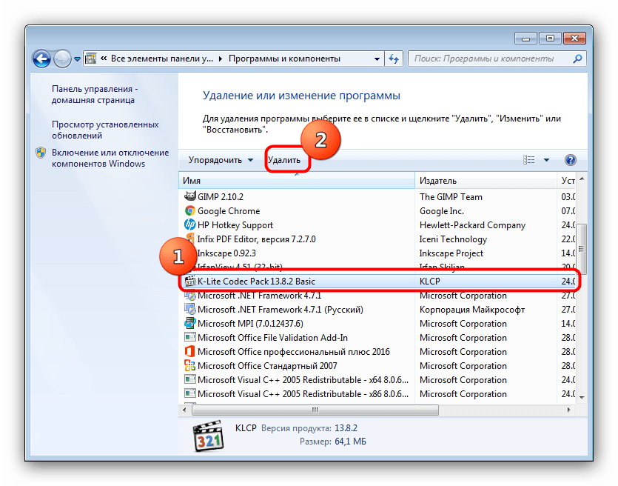Open Просмотр установленных обновлений link
Screen dimensions: 618x486
(105, 130)
